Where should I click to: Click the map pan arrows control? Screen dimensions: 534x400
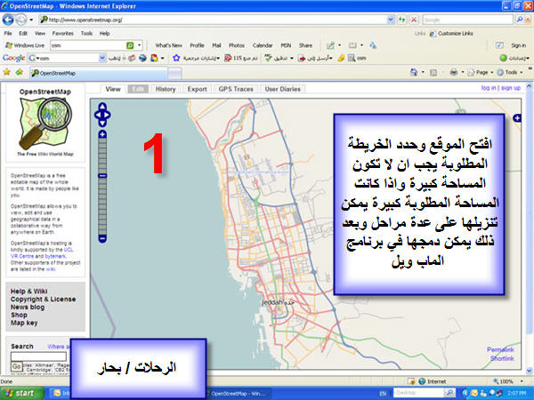(x=102, y=115)
